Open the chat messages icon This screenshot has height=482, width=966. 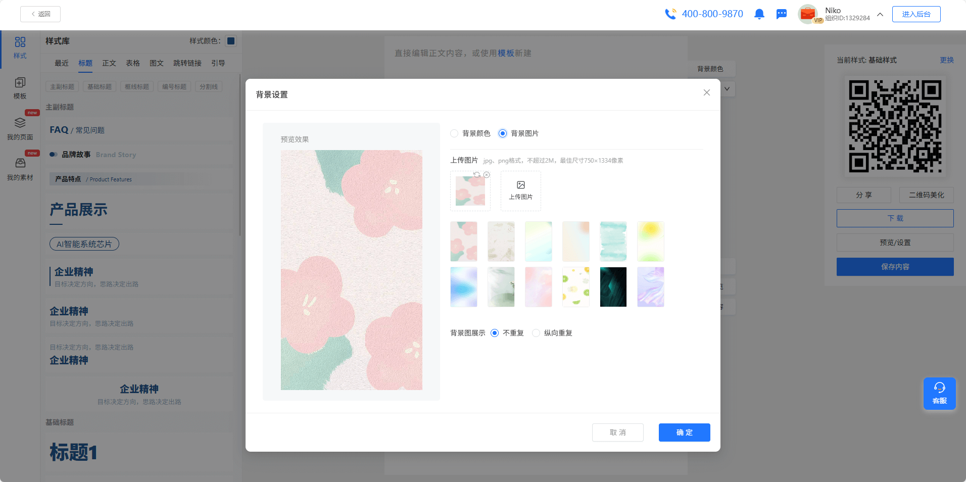pyautogui.click(x=782, y=14)
